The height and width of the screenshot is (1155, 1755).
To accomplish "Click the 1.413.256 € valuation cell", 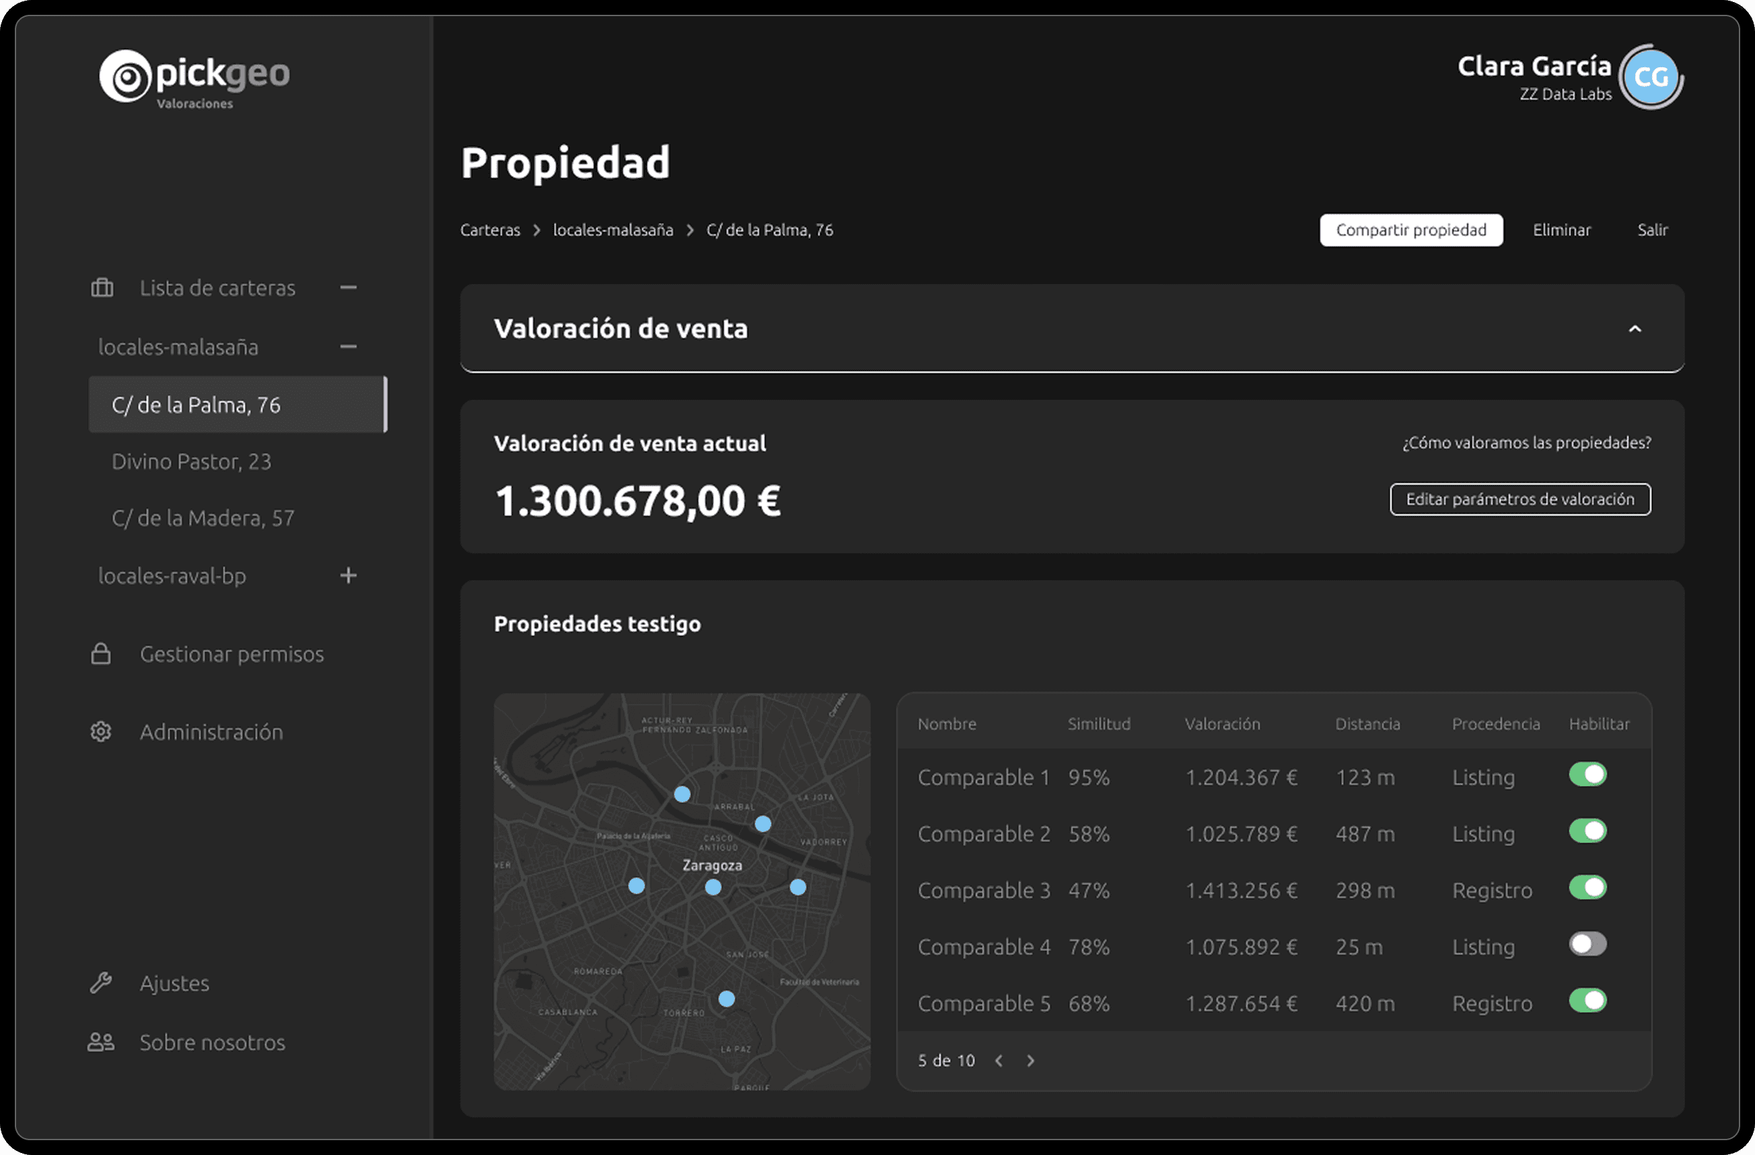I will [1241, 890].
